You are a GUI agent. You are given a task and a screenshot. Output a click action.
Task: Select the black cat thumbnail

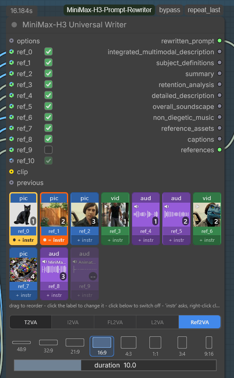pos(24,214)
